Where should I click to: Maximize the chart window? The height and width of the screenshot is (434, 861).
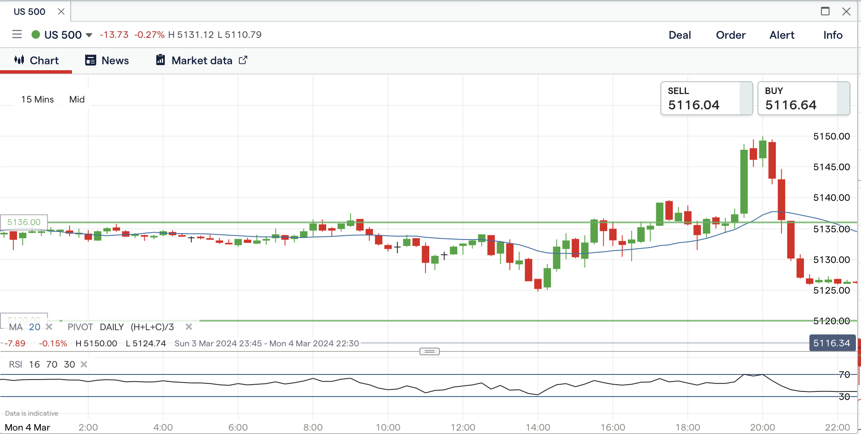[825, 11]
